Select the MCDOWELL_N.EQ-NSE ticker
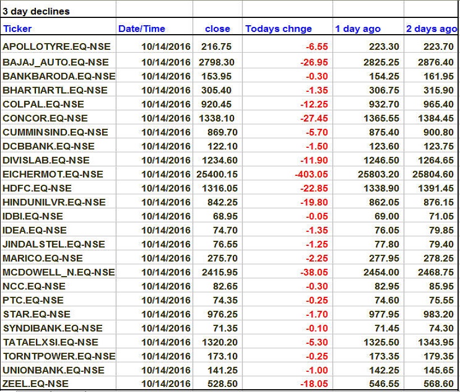Screen dimensions: 460x392 click(58, 272)
